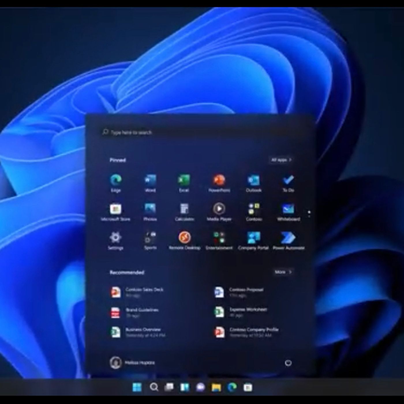Viewport: 404px width, 404px height.
Task: Open the To Do app
Action: tap(288, 183)
